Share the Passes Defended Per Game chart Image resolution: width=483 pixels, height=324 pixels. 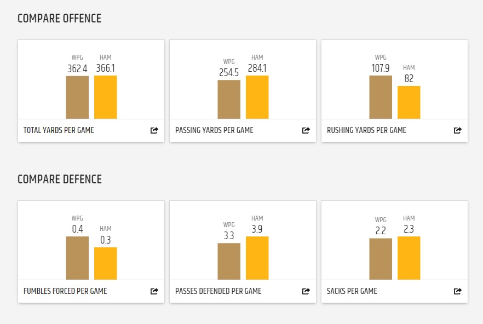click(306, 291)
